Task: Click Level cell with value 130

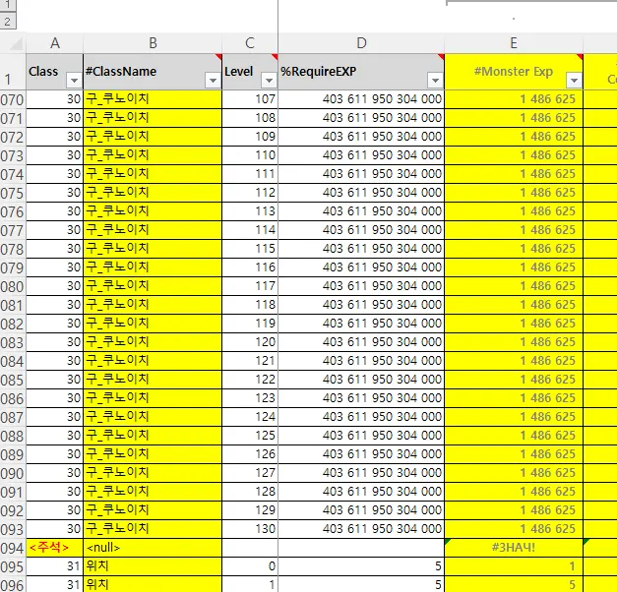Action: coord(250,529)
